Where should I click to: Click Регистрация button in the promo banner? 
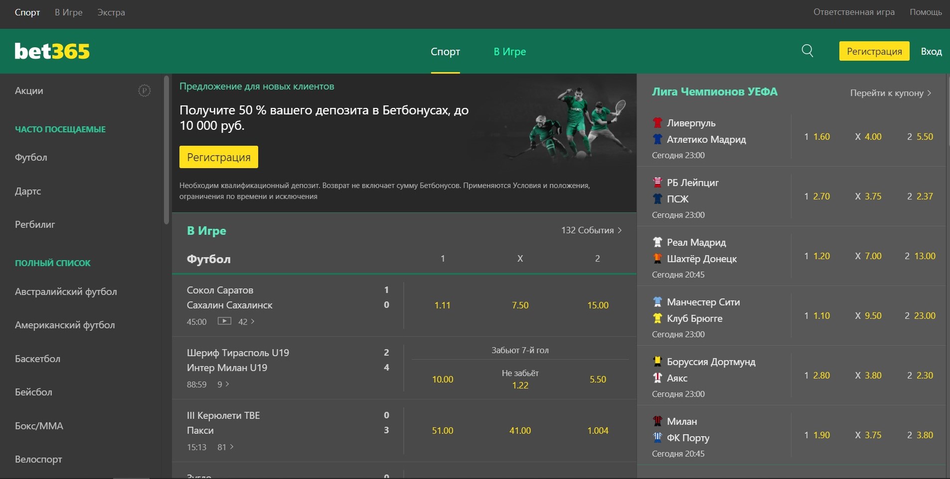click(x=219, y=157)
